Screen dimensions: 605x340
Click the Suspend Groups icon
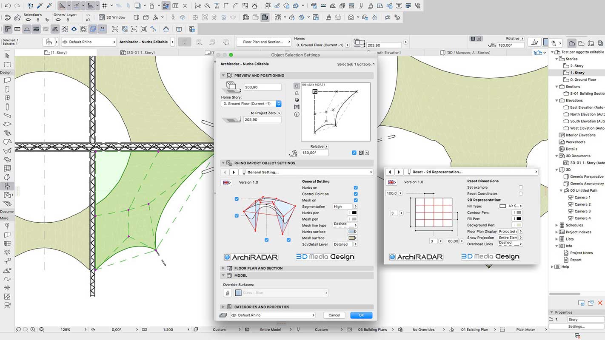point(166,6)
